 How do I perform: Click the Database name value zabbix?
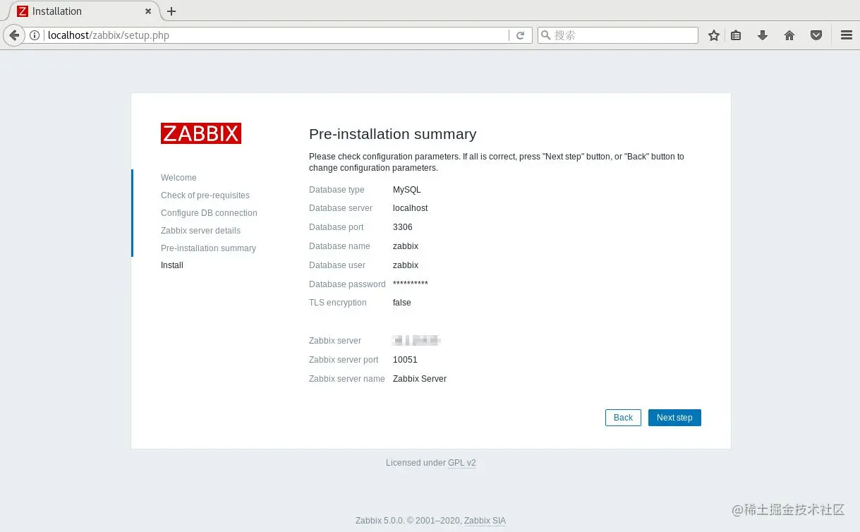[x=406, y=246]
